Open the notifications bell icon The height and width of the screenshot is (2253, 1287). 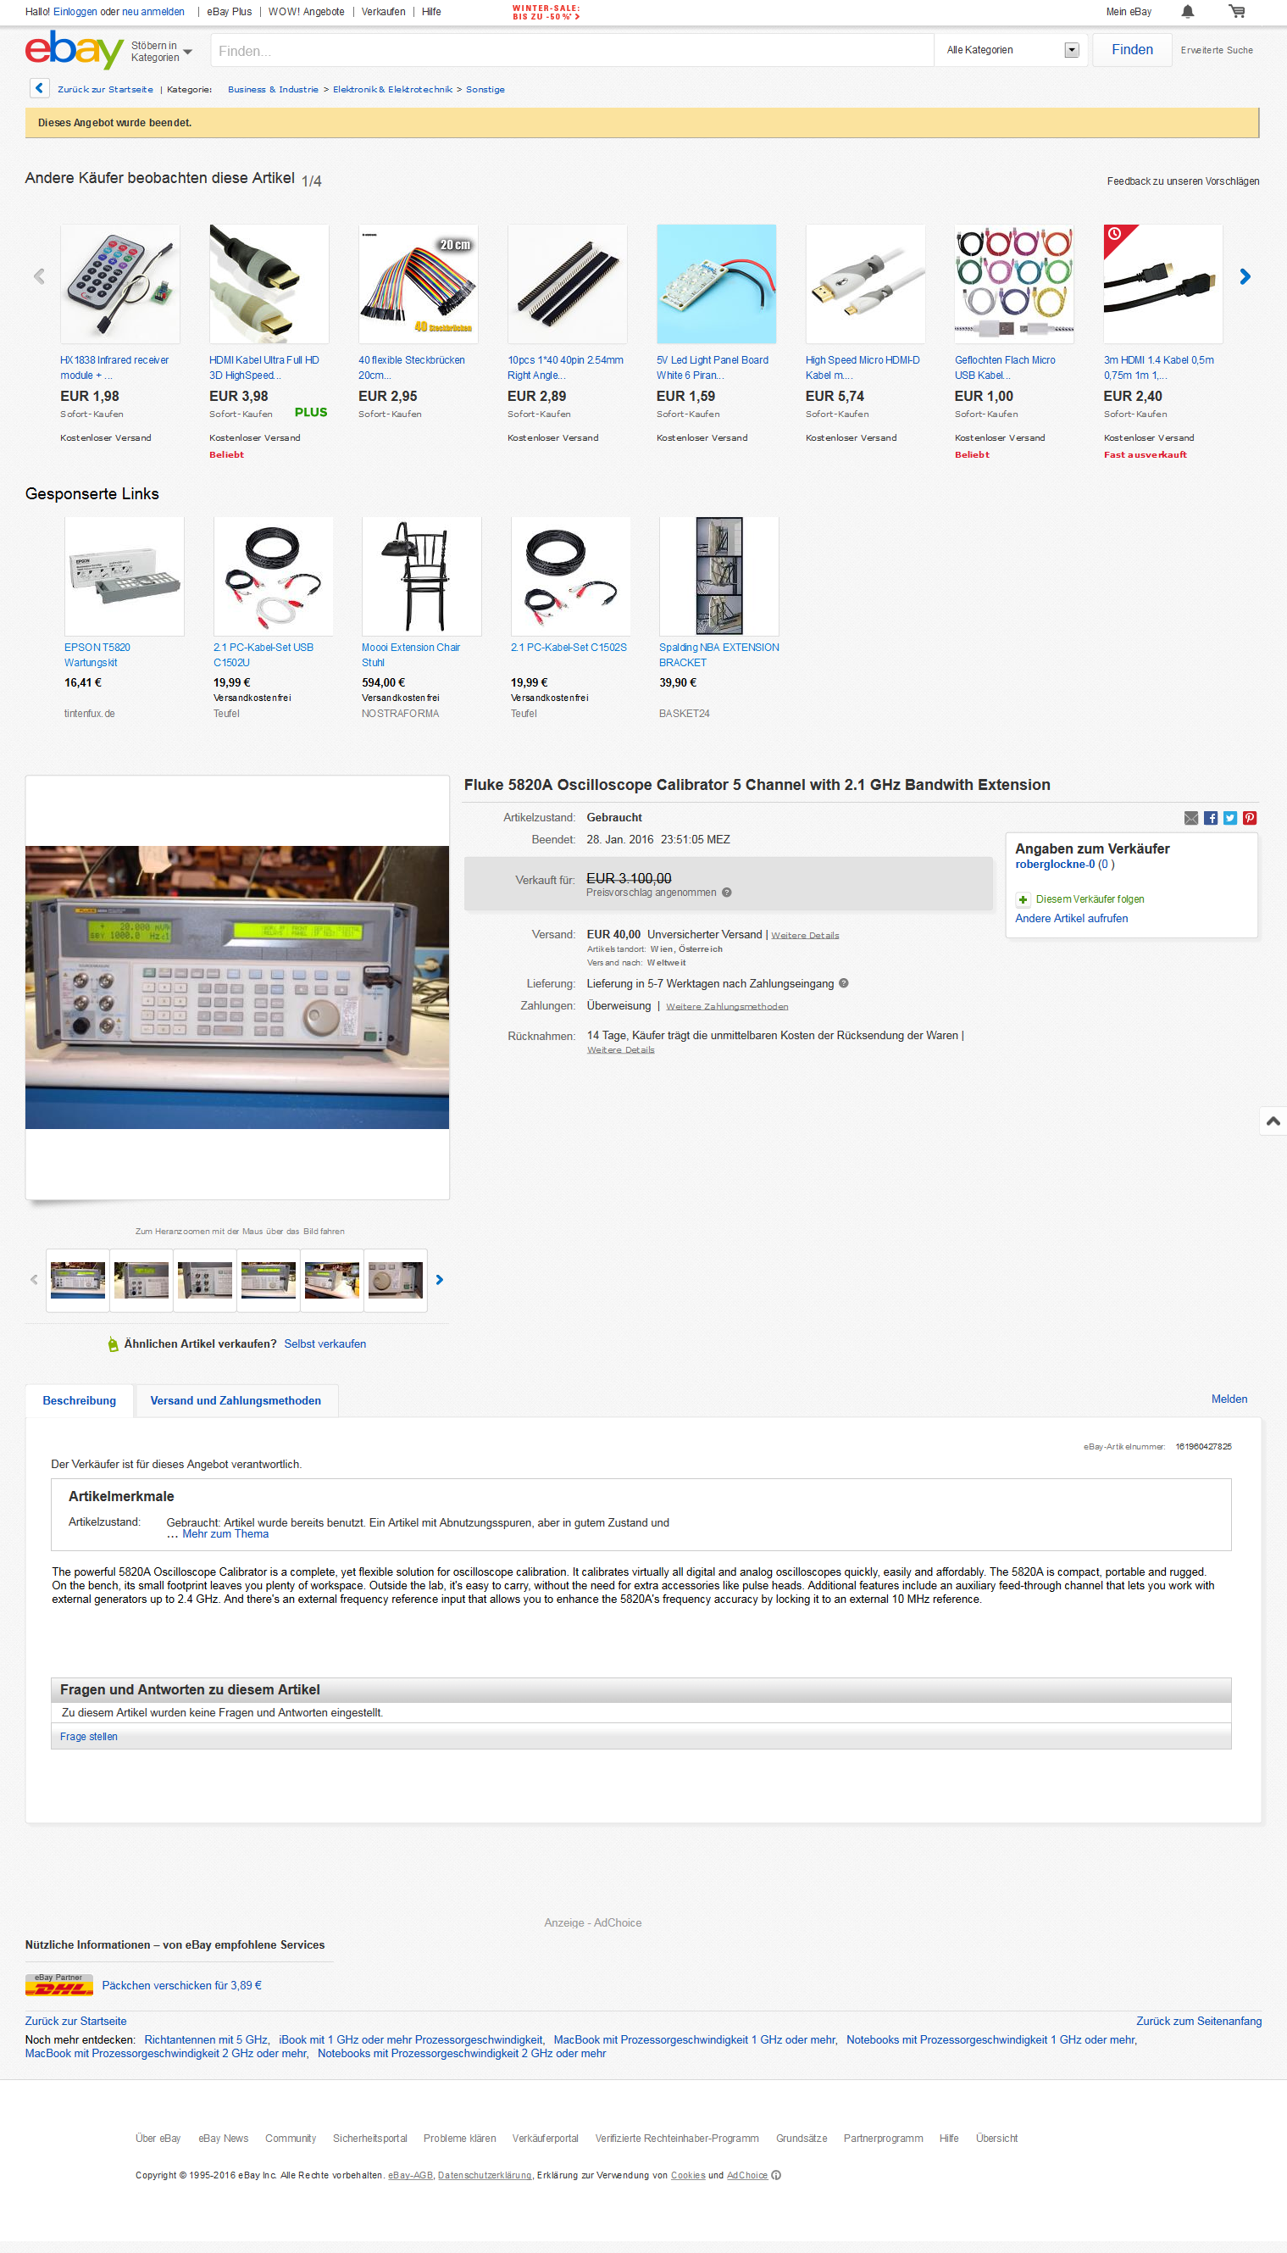[1187, 12]
